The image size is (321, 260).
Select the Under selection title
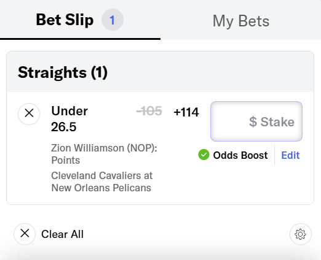[69, 111]
